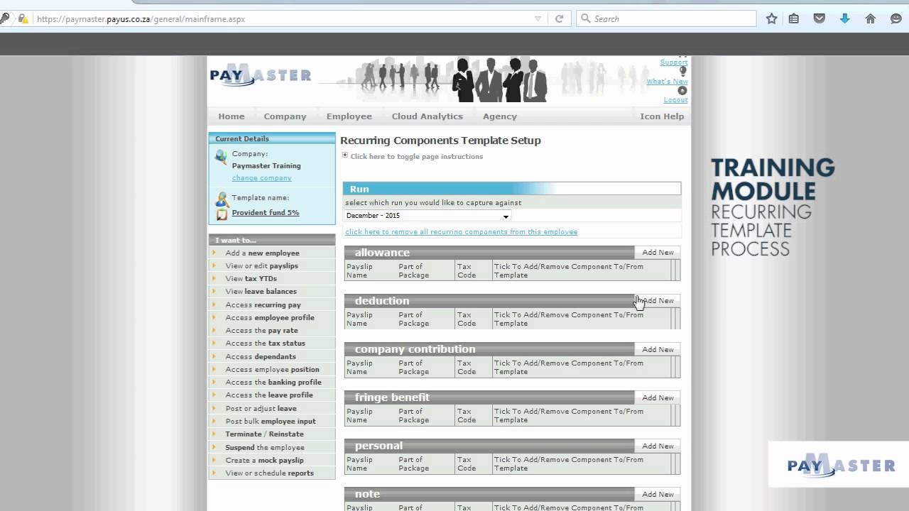Add New note component
Image resolution: width=909 pixels, height=511 pixels.
[x=658, y=494]
